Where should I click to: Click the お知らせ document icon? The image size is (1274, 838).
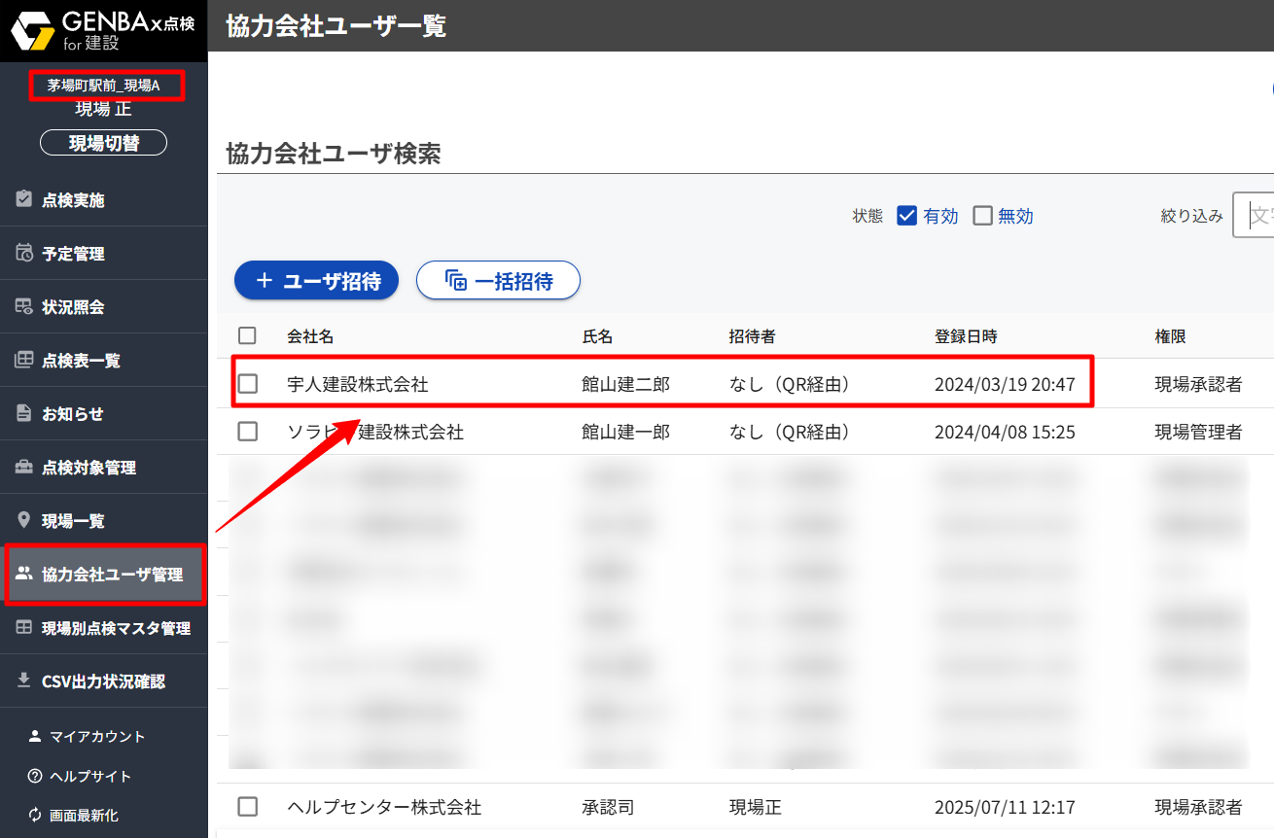(24, 413)
